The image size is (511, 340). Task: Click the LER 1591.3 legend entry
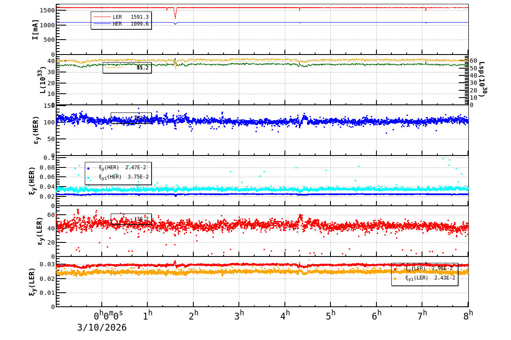(x=121, y=17)
